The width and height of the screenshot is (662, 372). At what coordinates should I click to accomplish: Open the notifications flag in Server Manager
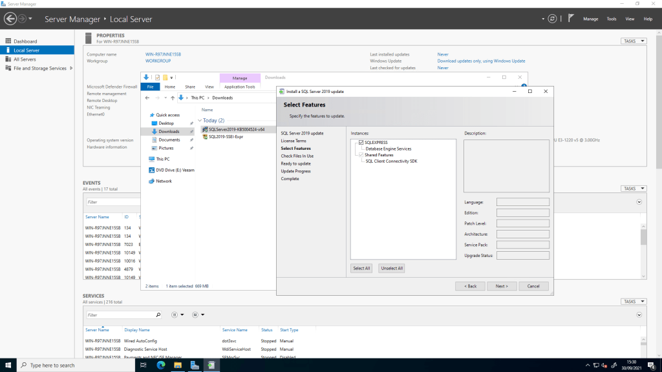(x=571, y=19)
